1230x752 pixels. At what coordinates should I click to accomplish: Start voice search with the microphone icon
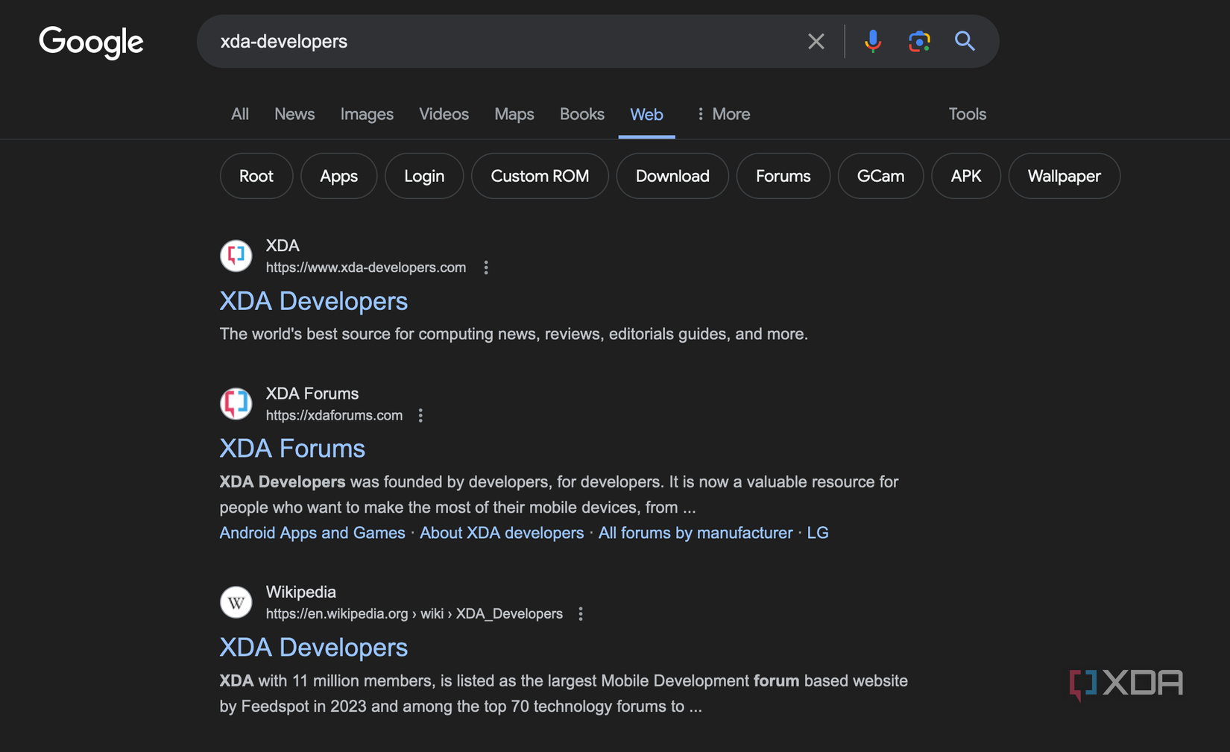873,41
